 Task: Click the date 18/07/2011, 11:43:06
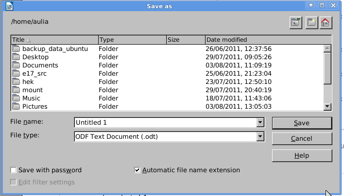click(239, 98)
